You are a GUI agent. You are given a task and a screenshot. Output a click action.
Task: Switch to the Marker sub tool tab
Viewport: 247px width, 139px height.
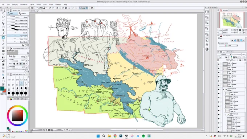pyautogui.click(x=23, y=13)
